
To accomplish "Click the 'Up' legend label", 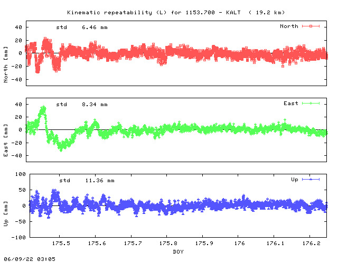I will click(295, 180).
